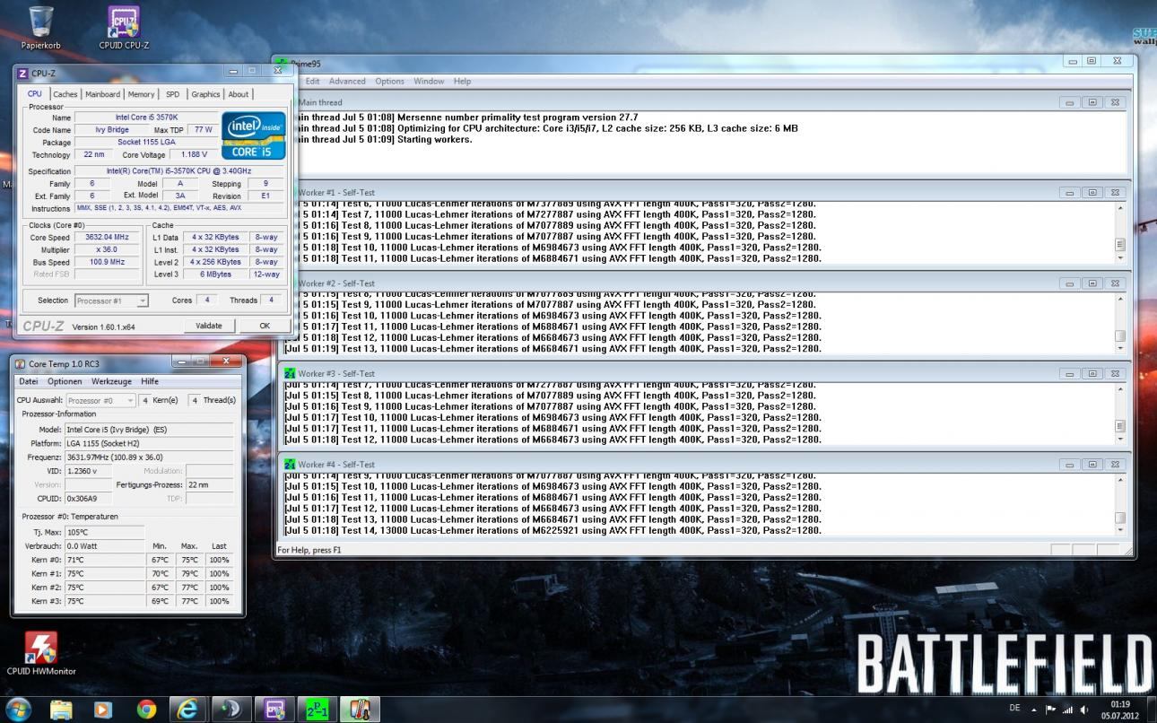
Task: Switch to the Caches tab in CPU-Z
Action: [x=65, y=94]
